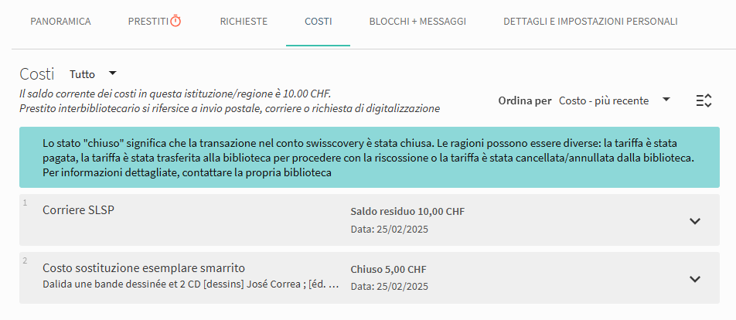Open the Panoramica tab
The height and width of the screenshot is (320, 736).
(x=60, y=22)
